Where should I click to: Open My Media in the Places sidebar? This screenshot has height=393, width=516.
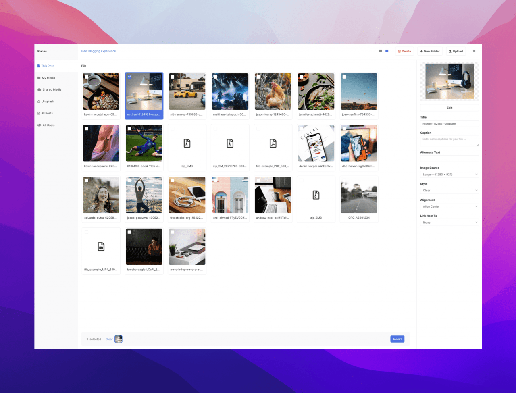coord(48,78)
